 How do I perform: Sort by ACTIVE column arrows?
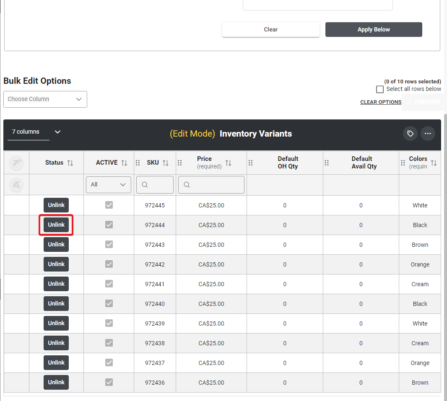click(x=124, y=163)
